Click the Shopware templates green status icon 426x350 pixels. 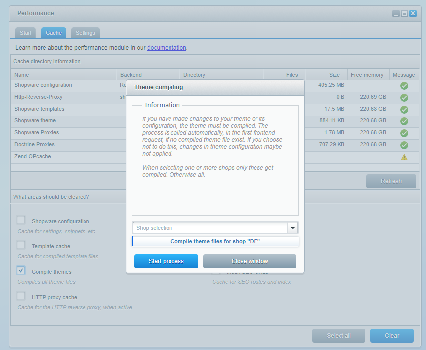point(404,110)
